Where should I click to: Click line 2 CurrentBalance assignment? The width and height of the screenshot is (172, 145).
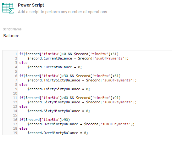[78, 58]
